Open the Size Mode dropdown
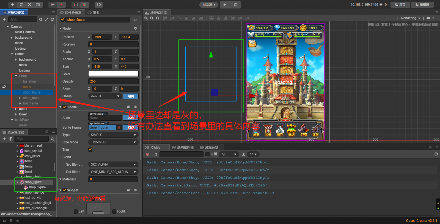Viewport: 440px width, 224px height. point(113,142)
